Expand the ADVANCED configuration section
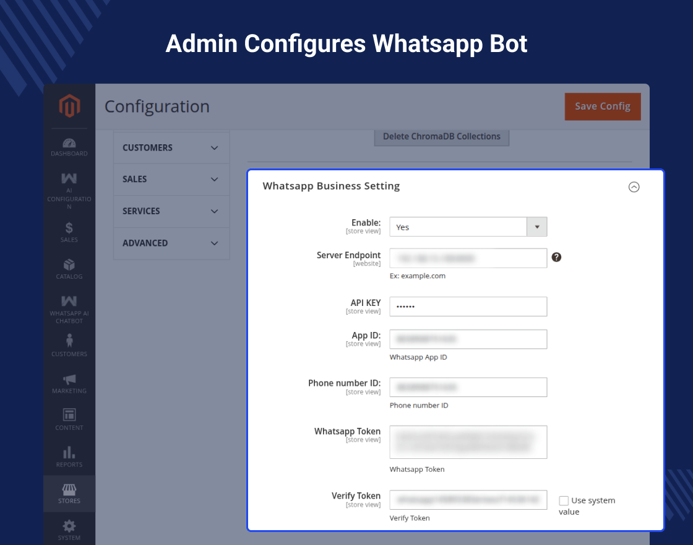This screenshot has width=693, height=545. tap(171, 243)
